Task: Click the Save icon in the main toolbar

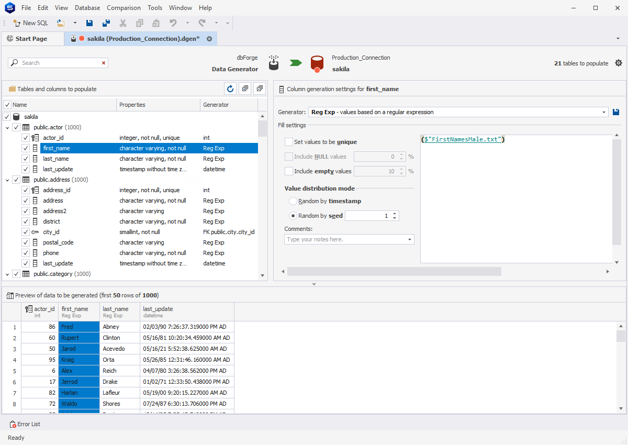Action: [x=89, y=23]
